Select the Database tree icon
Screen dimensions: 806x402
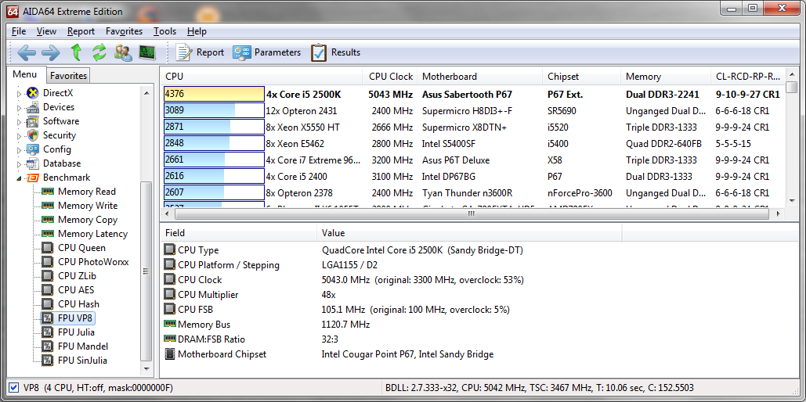pos(33,163)
